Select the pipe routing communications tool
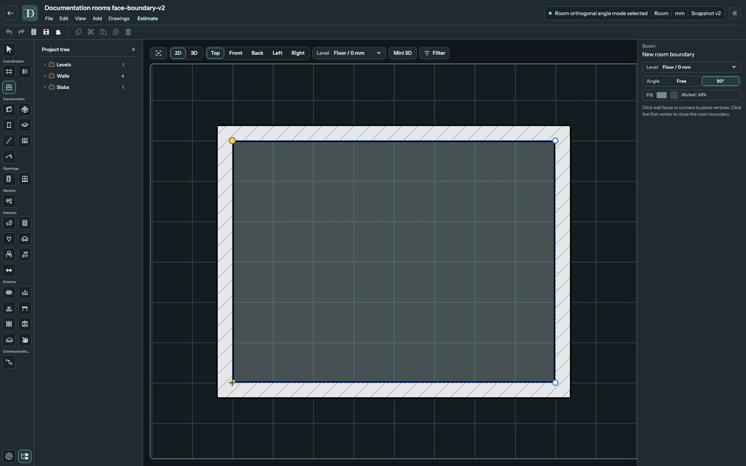The width and height of the screenshot is (746, 466). 9,362
